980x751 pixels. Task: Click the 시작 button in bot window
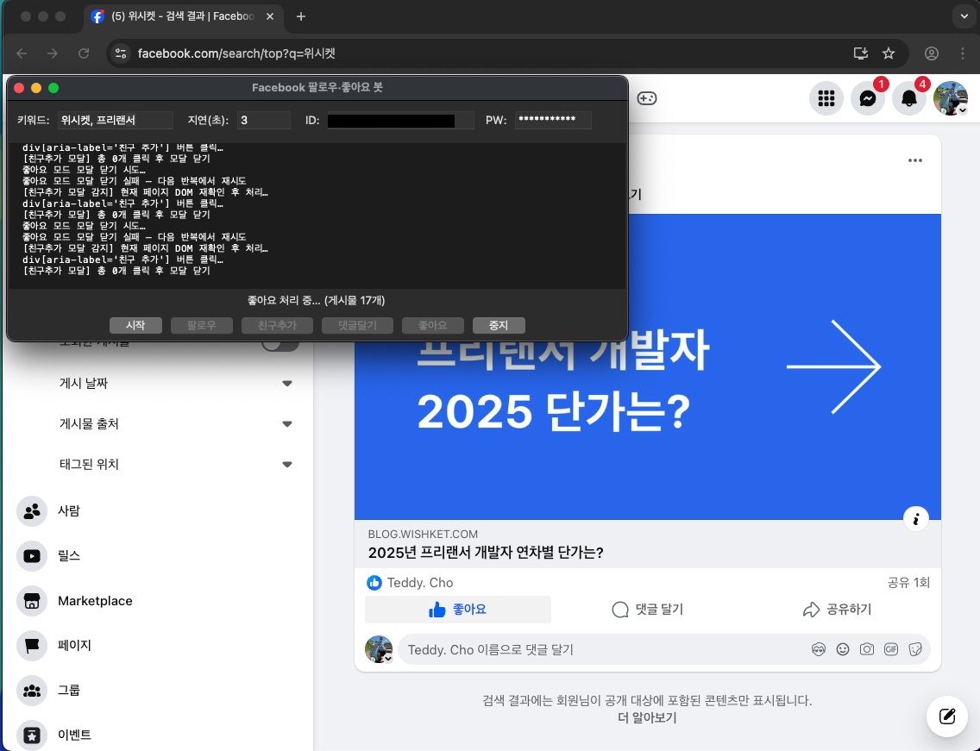pyautogui.click(x=135, y=326)
